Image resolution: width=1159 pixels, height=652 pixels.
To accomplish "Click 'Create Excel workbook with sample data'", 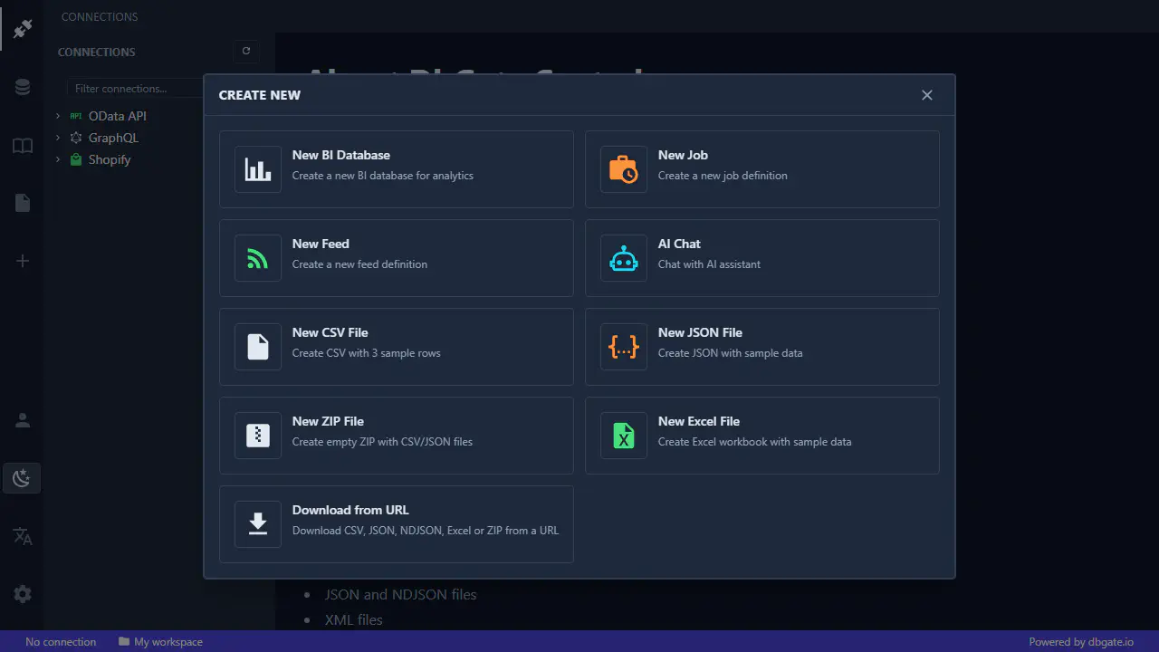I will 755,442.
